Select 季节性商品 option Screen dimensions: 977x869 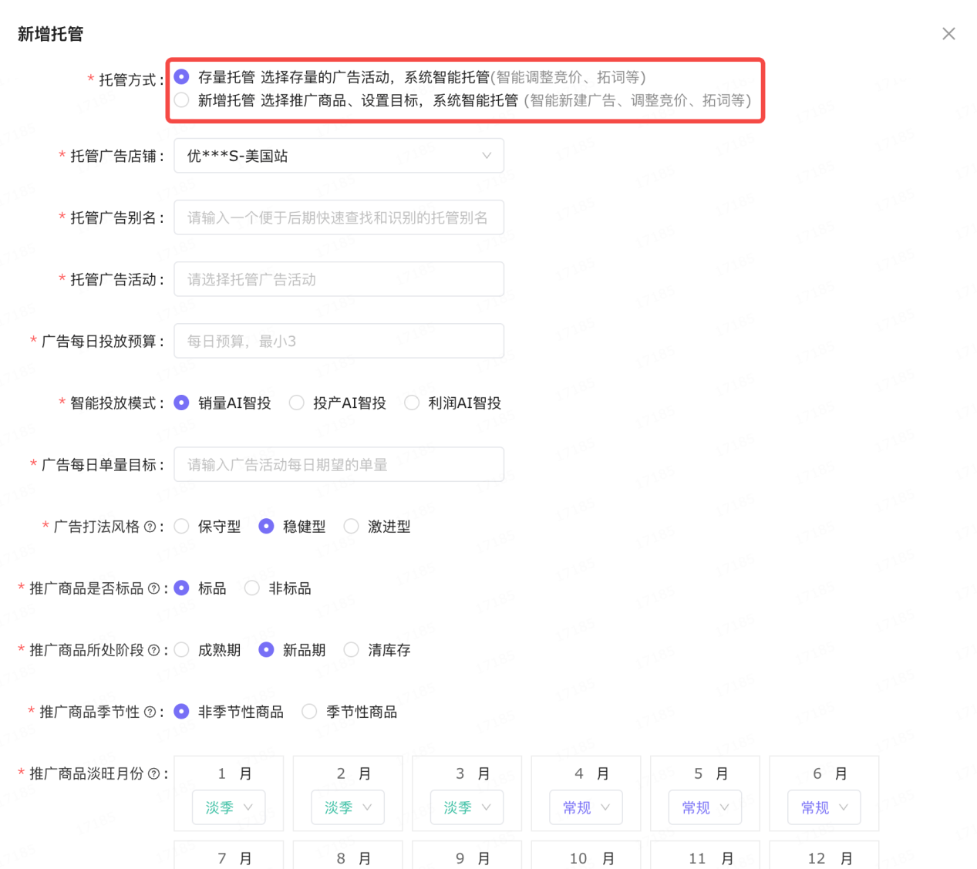[x=310, y=711]
